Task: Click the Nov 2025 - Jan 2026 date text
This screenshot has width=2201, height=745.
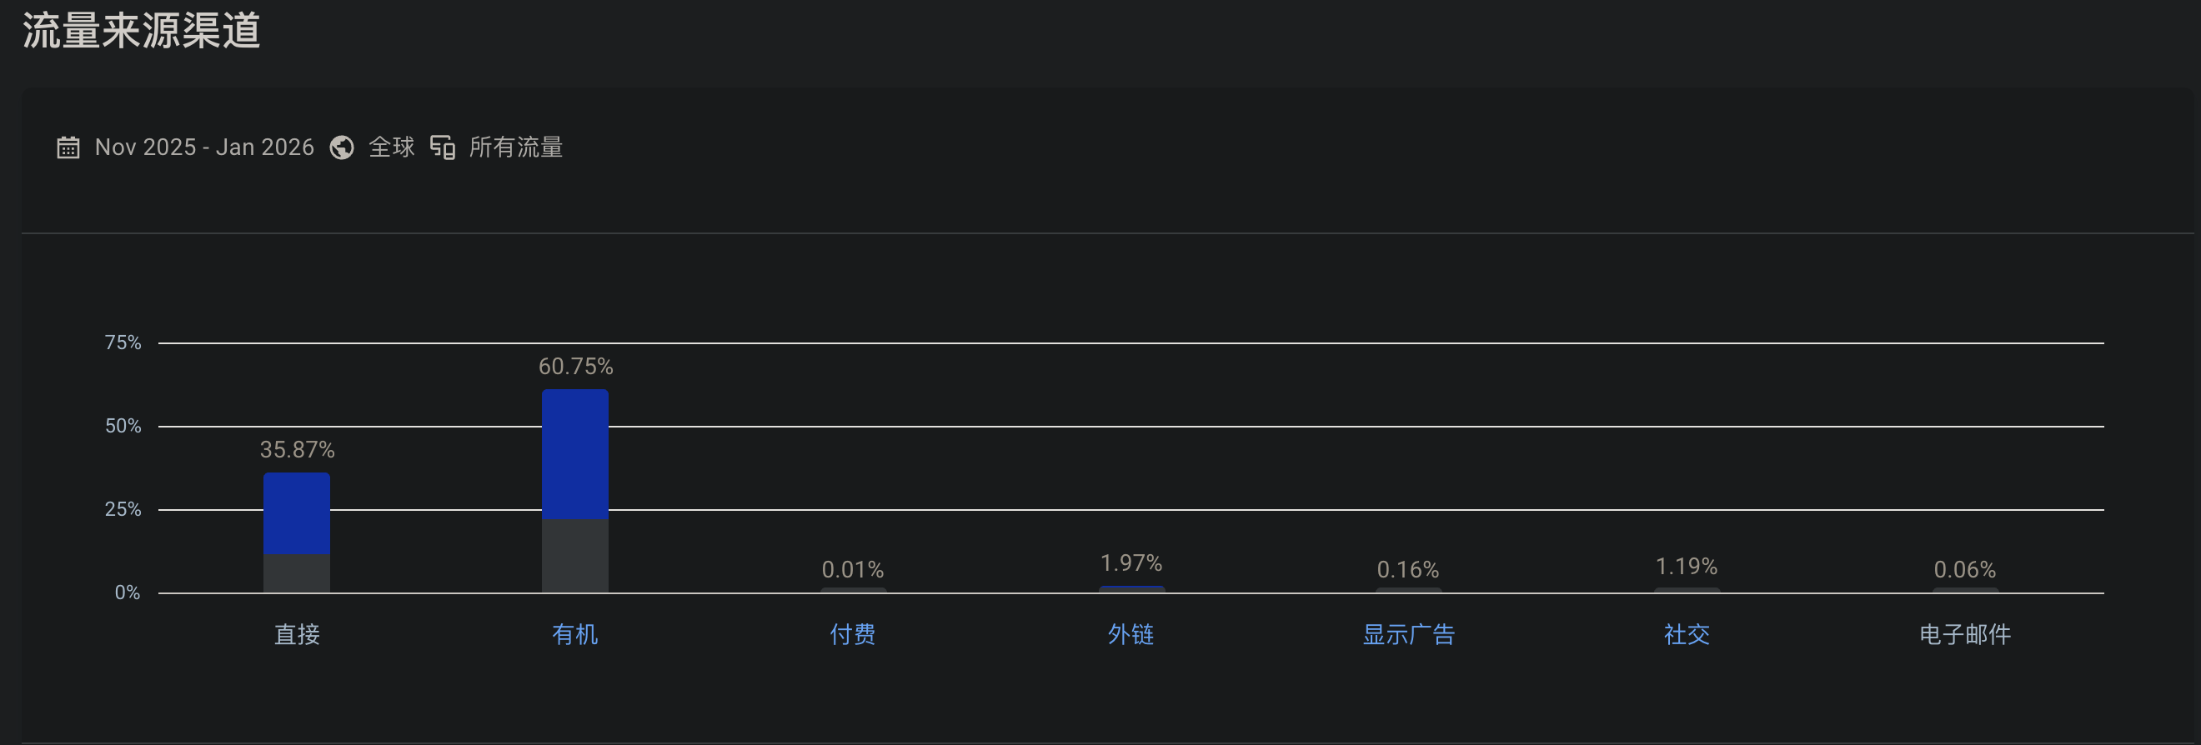Action: point(204,147)
